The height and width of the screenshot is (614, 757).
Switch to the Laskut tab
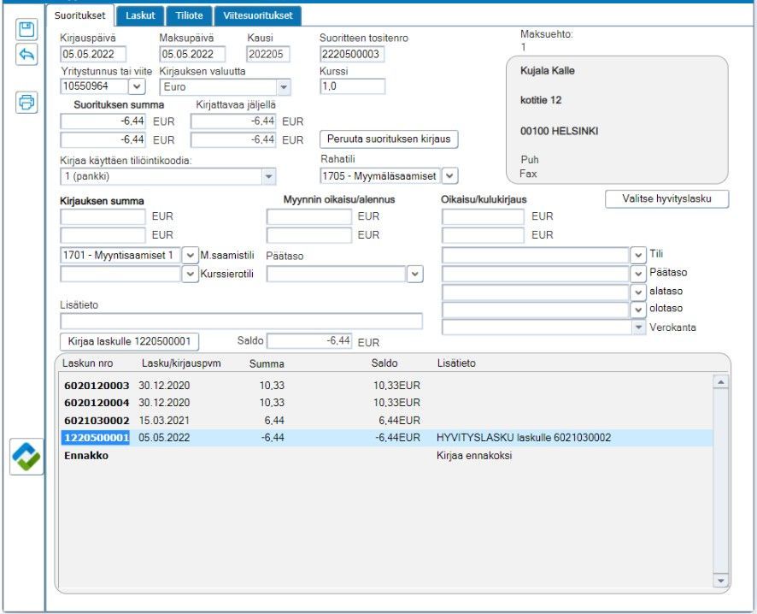coord(140,15)
